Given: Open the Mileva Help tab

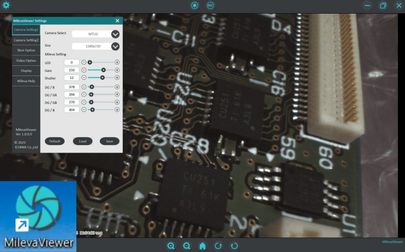Looking at the screenshot, I should [26, 81].
